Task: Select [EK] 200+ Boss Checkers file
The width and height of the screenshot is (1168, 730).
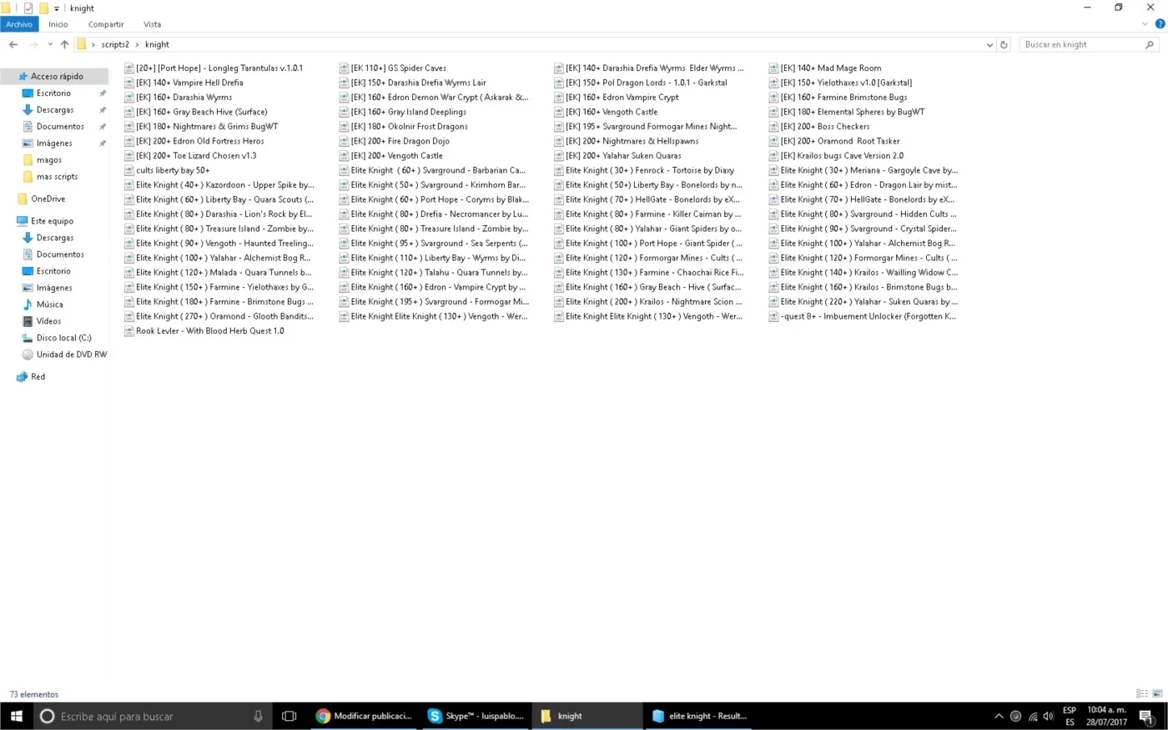Action: [819, 127]
